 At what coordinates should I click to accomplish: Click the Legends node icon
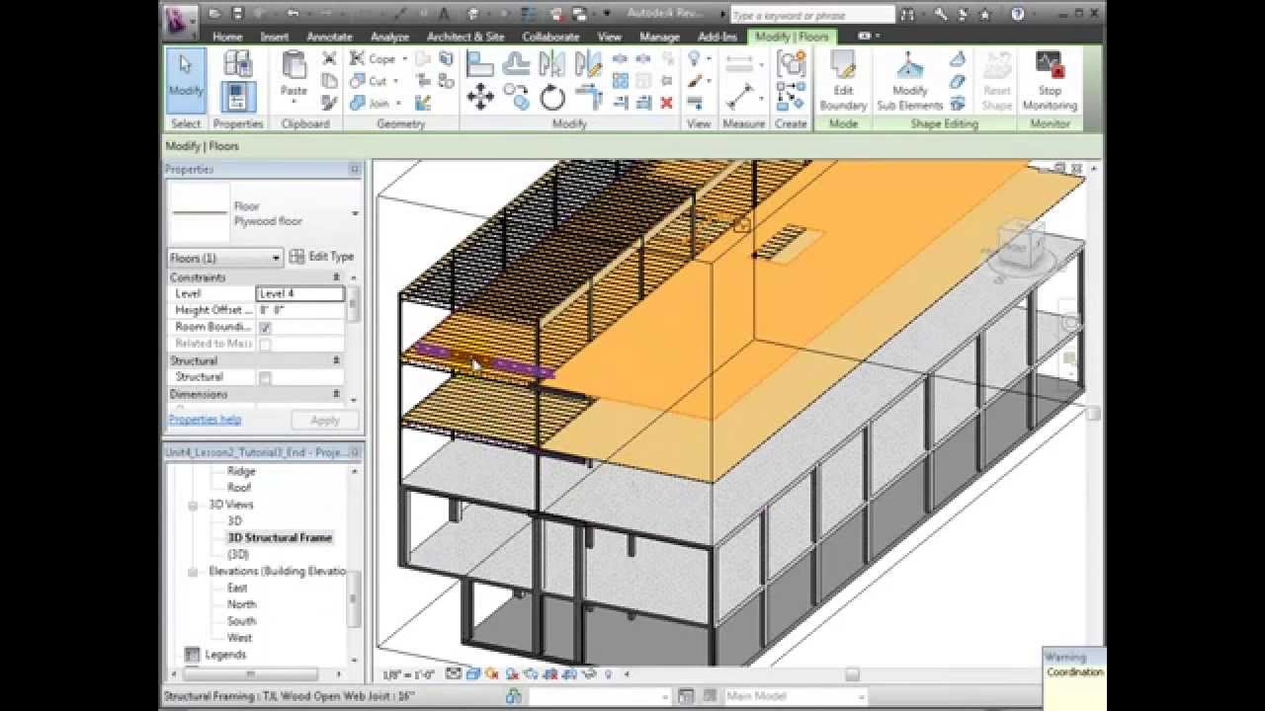click(x=193, y=655)
